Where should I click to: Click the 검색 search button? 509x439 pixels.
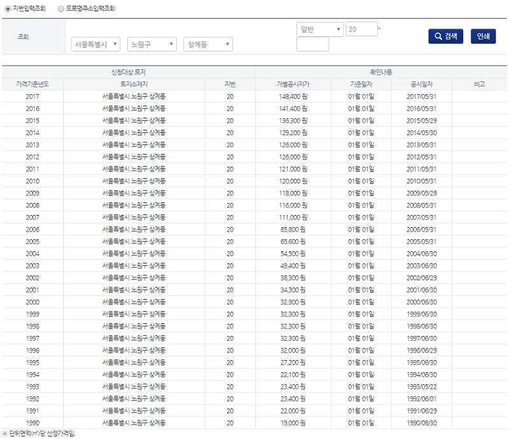446,36
